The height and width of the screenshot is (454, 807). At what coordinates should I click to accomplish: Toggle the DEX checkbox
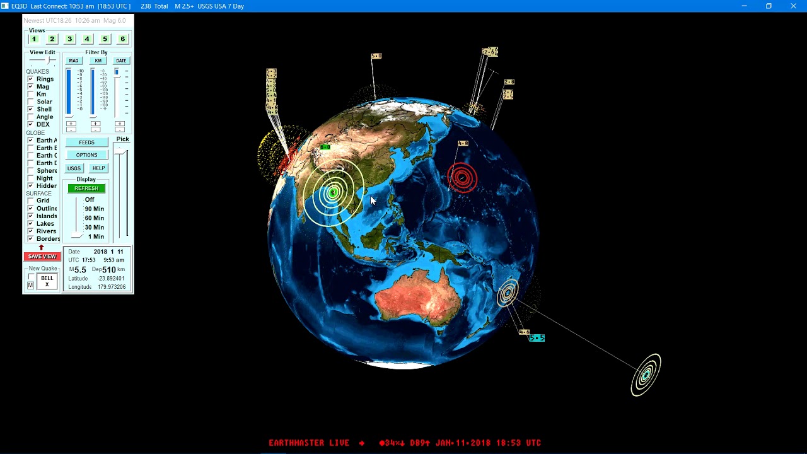[x=30, y=124]
